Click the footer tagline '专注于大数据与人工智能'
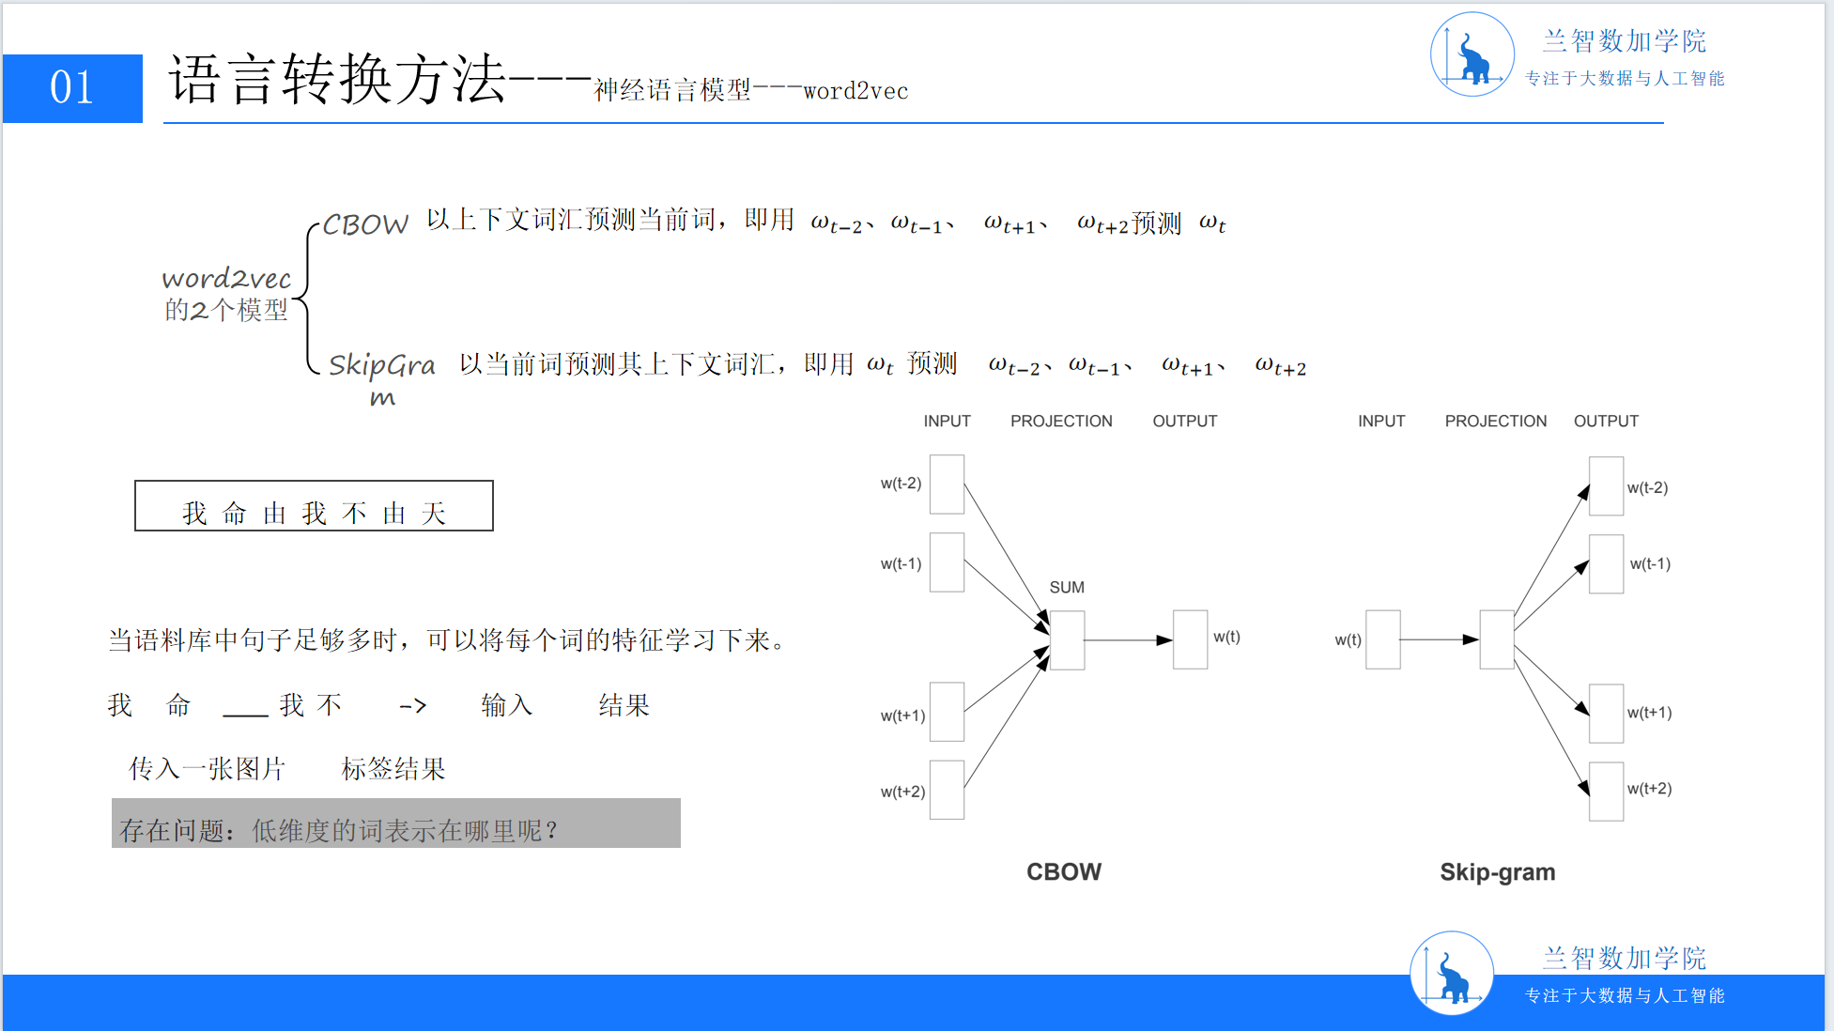The image size is (1834, 1031). coord(1625,996)
